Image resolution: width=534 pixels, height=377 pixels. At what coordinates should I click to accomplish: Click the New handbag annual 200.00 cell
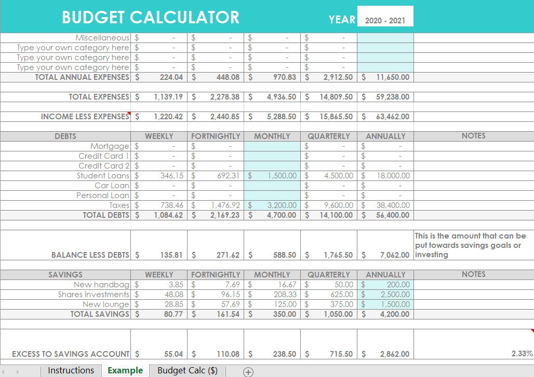(x=384, y=285)
